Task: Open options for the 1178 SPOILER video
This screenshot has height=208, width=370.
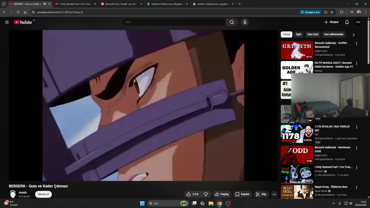Action: (x=356, y=127)
